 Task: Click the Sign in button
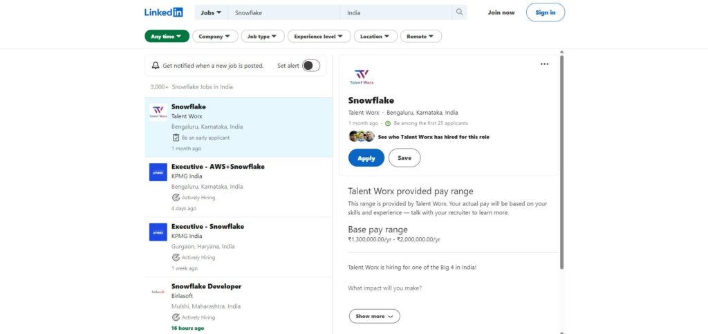pyautogui.click(x=546, y=12)
